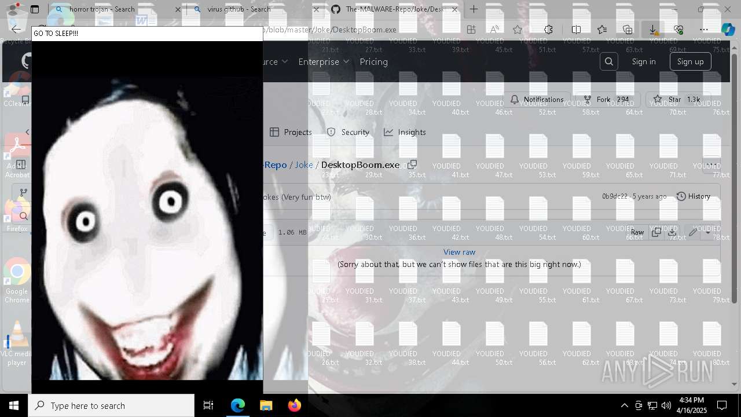This screenshot has width=741, height=417.
Task: Open the notification center icon
Action: pos(722,405)
